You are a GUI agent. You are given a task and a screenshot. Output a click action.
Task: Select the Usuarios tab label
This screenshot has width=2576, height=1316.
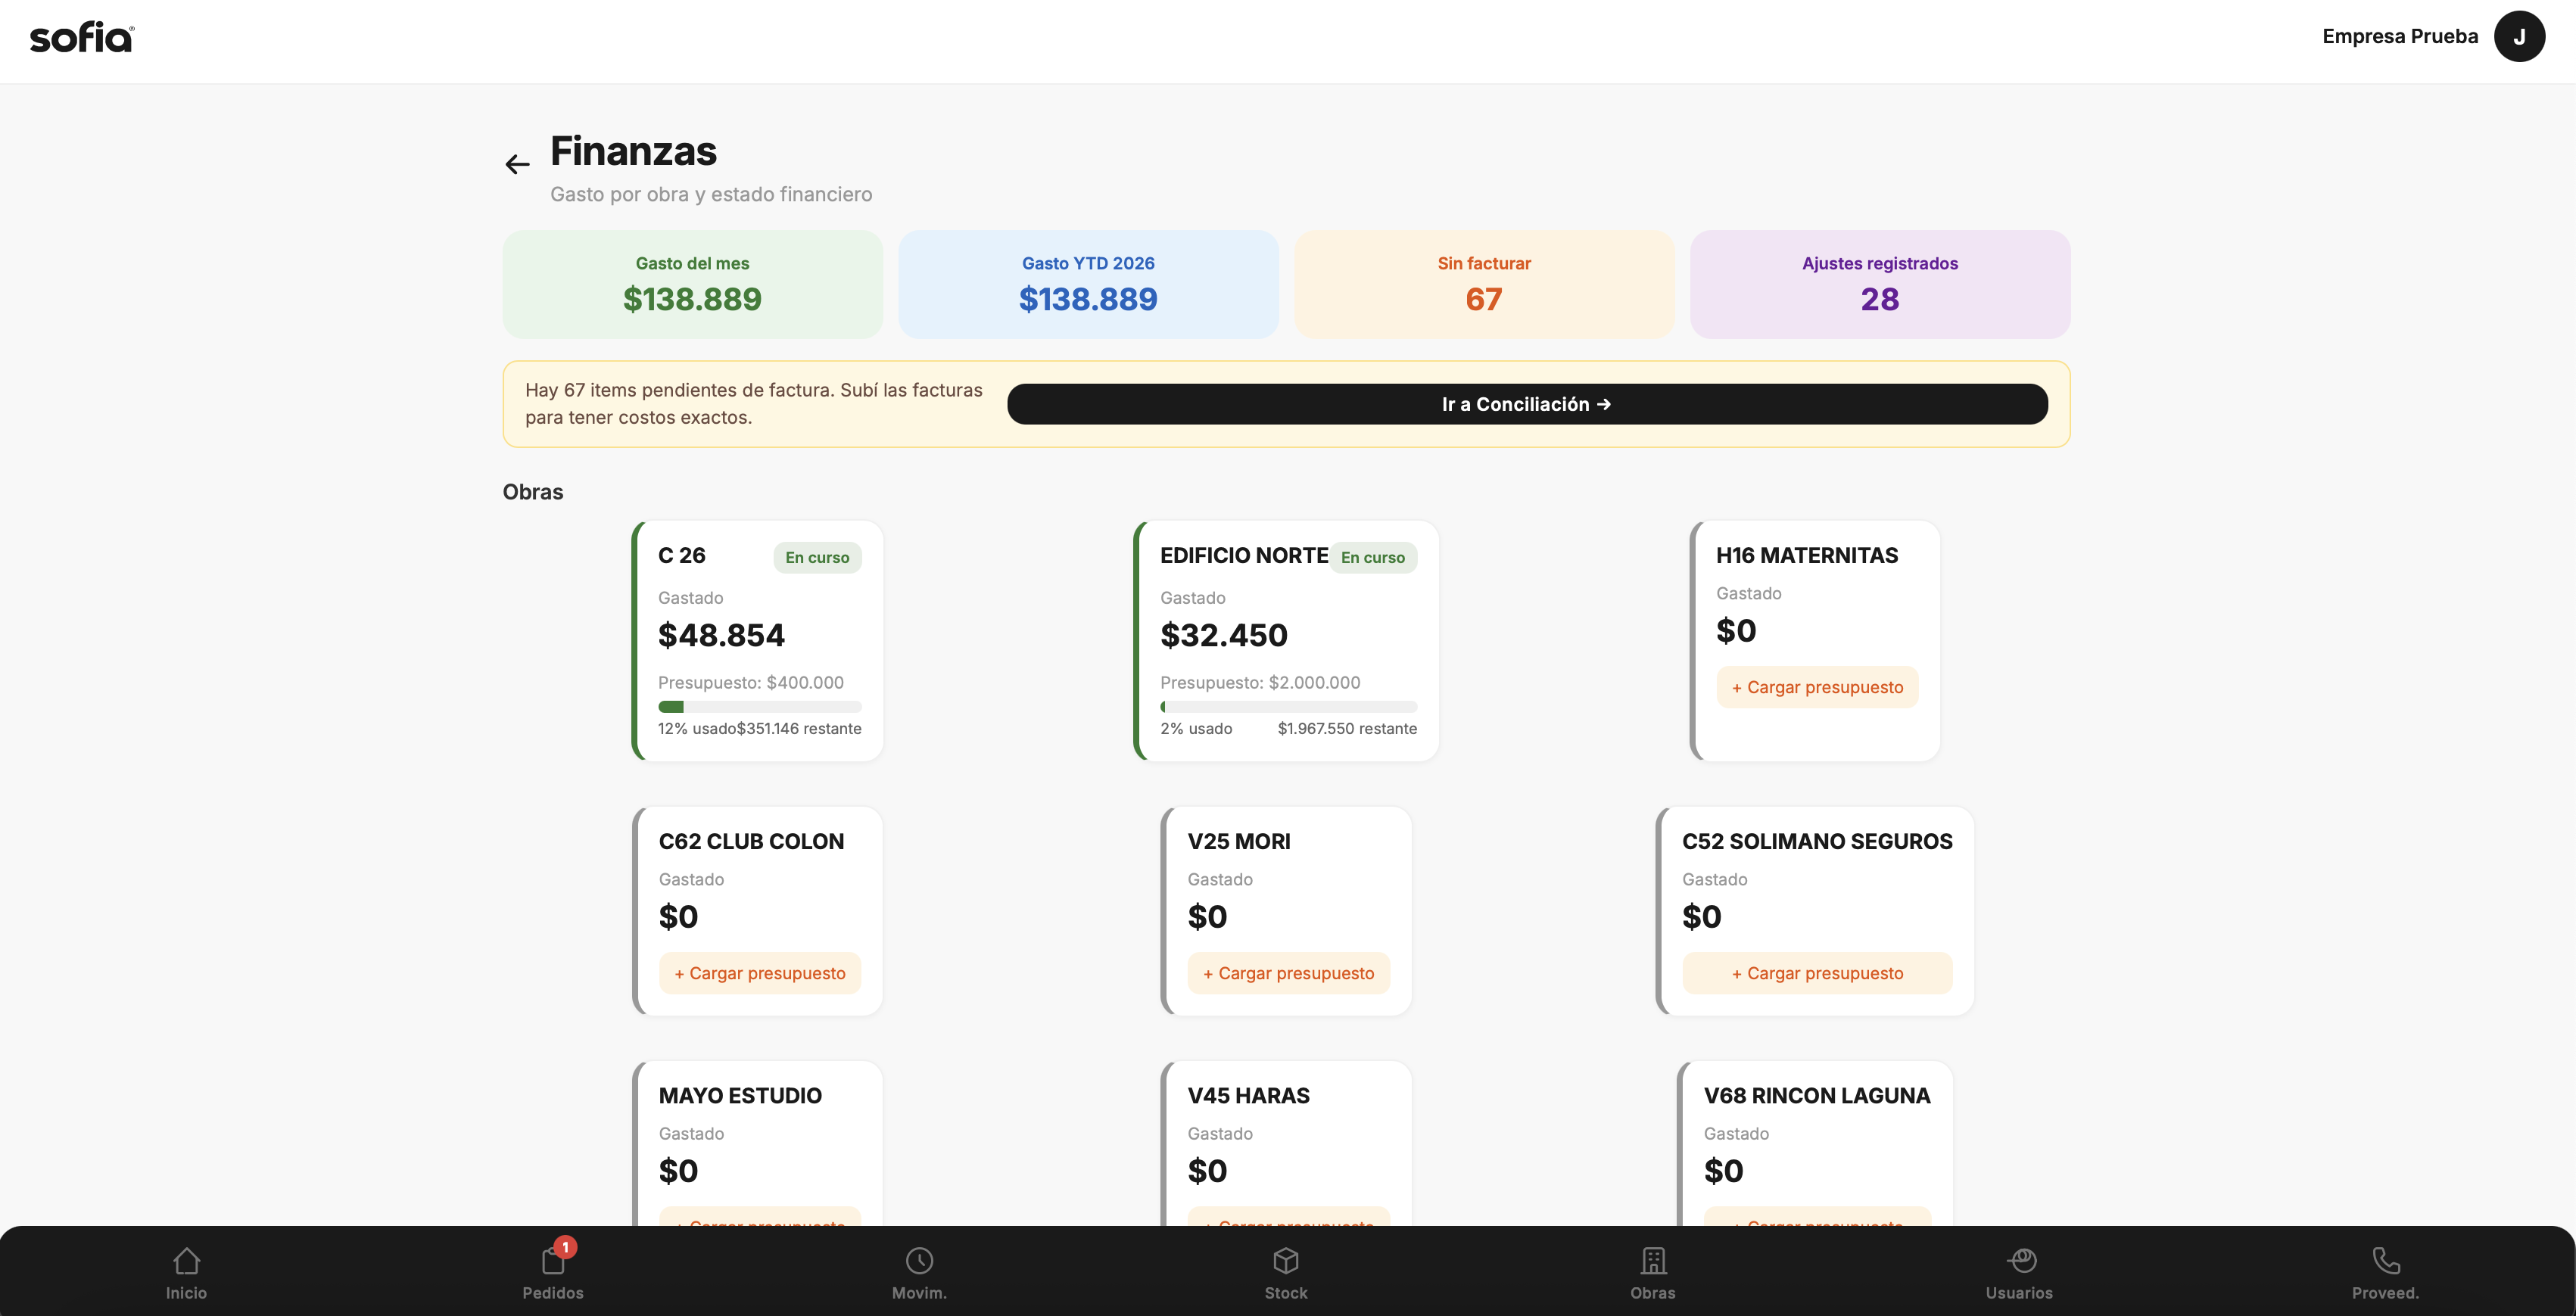pyautogui.click(x=2019, y=1292)
